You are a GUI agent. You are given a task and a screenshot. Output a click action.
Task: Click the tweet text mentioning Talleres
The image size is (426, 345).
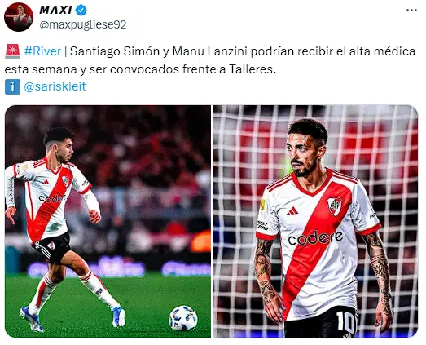[209, 60]
